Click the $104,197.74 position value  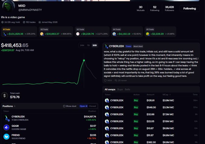(x=90, y=116)
